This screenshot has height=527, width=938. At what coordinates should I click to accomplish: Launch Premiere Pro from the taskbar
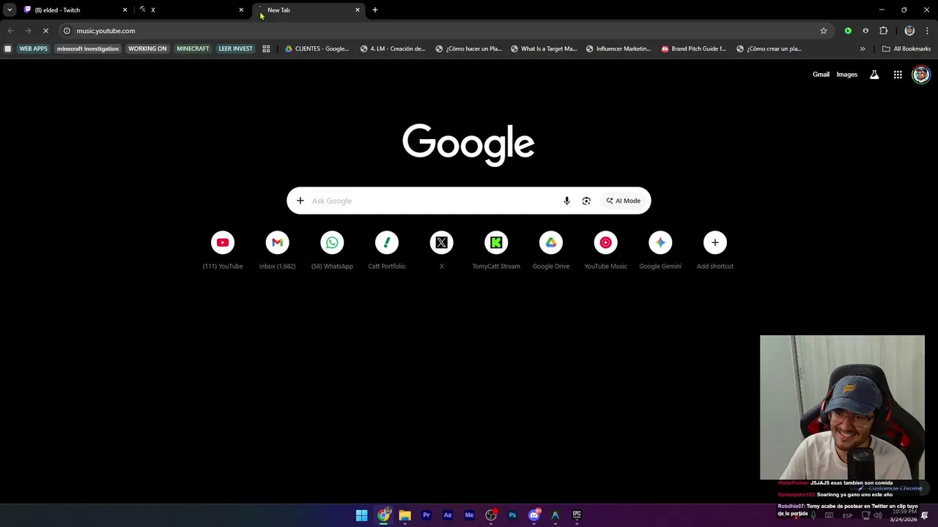426,515
